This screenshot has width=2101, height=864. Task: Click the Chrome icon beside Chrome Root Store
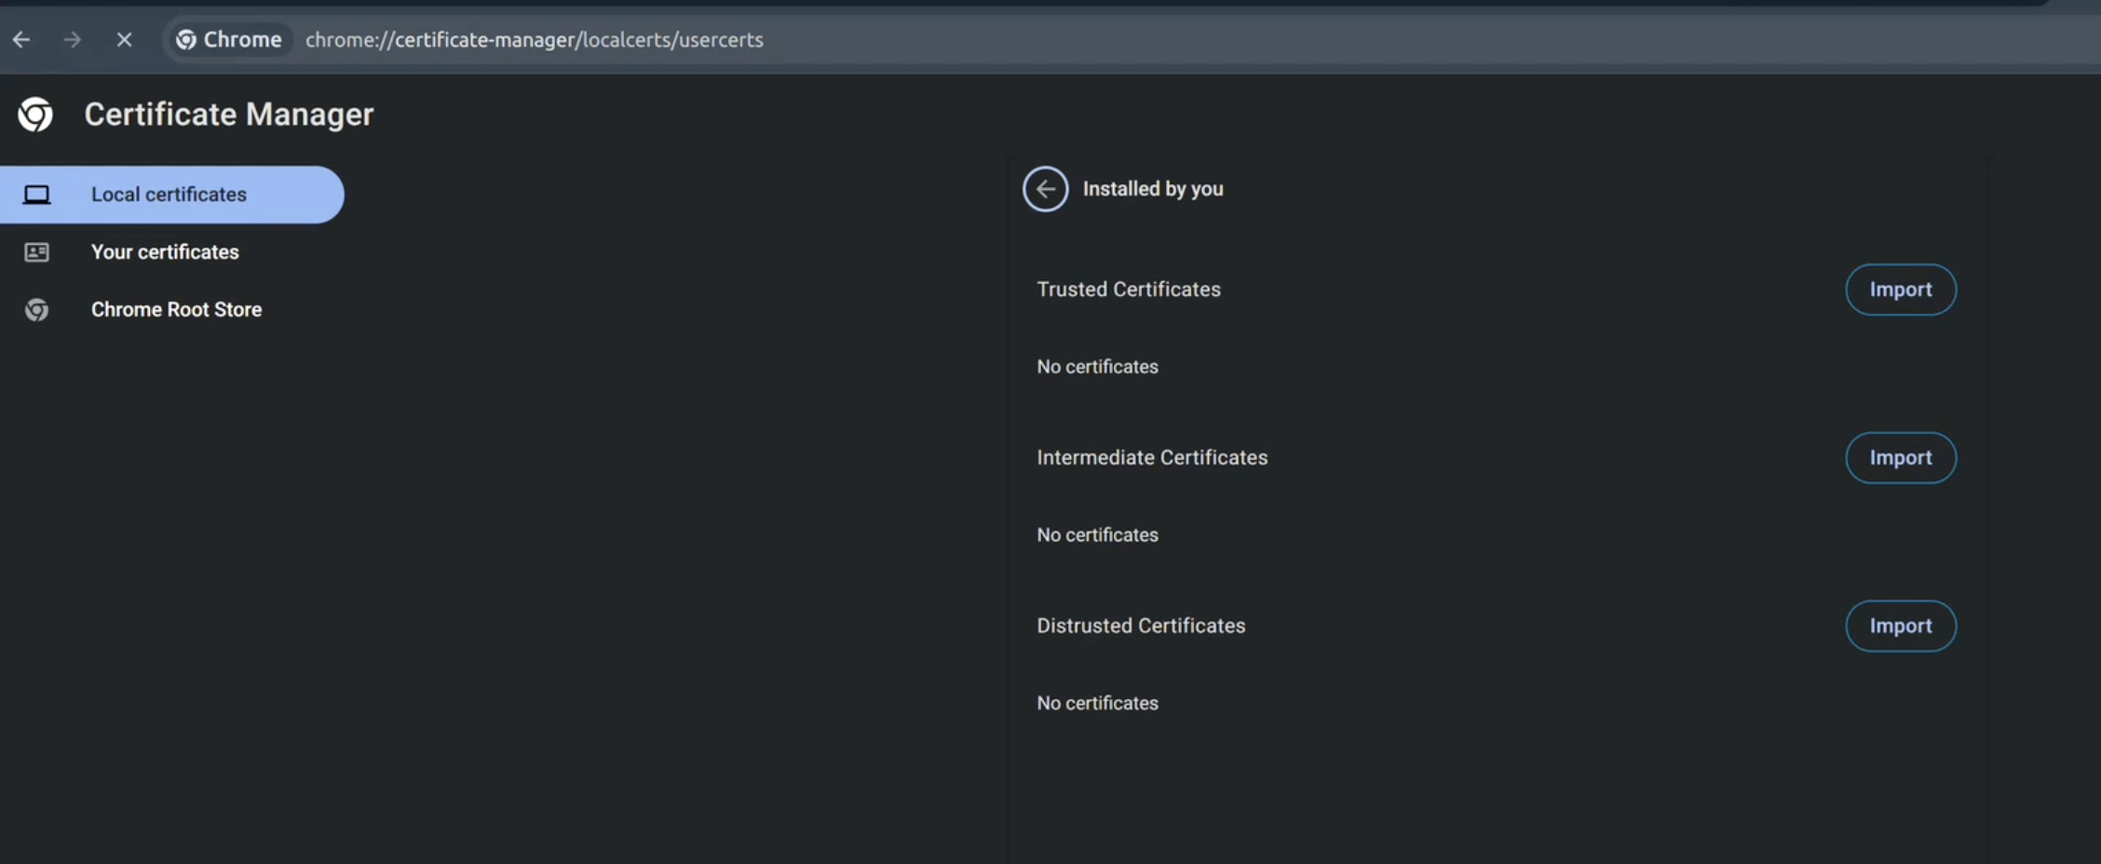(x=37, y=309)
